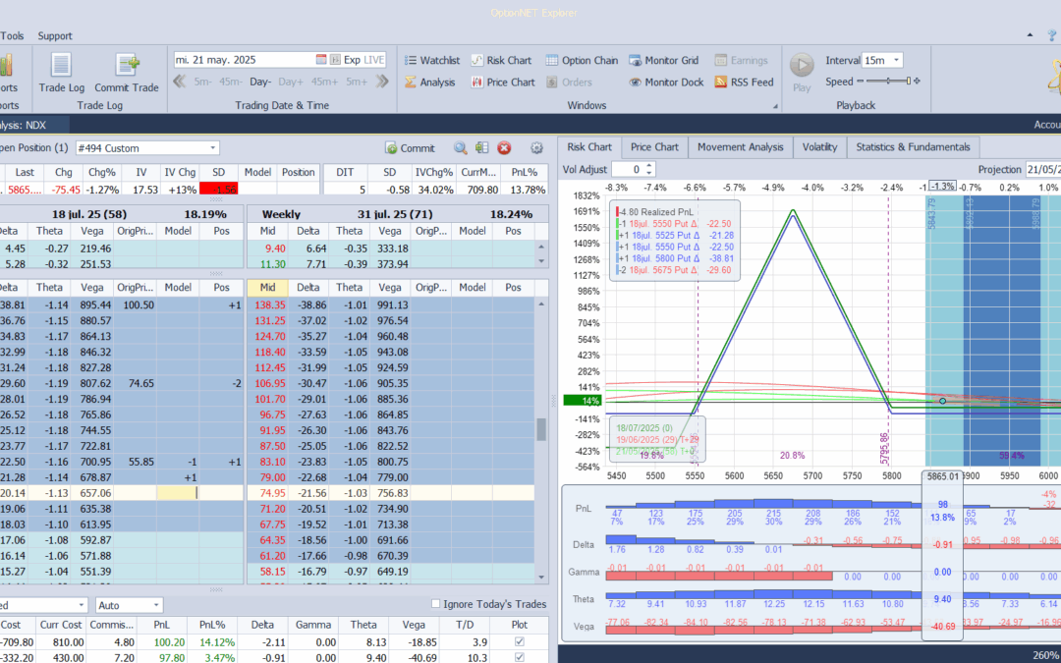Toggle Ignore Today's Trades checkbox
This screenshot has height=663, width=1061.
[x=436, y=603]
